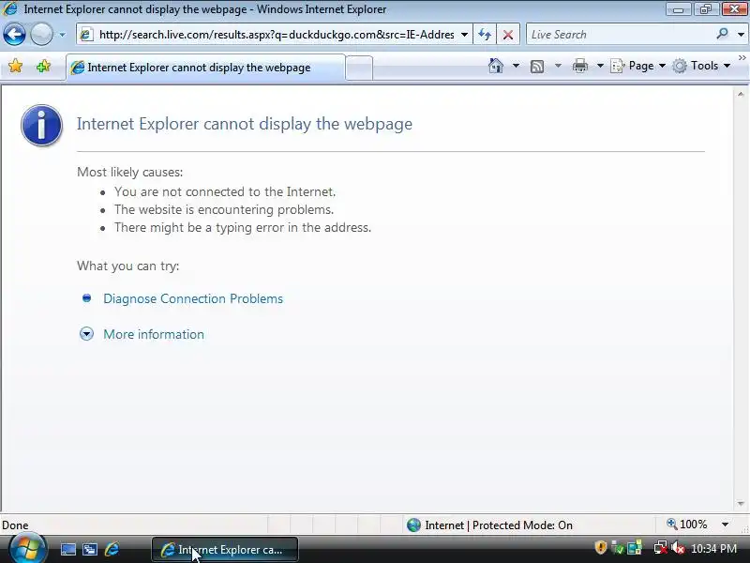Screen dimensions: 750x563
Task: Open a new blank tab
Action: pyautogui.click(x=359, y=68)
